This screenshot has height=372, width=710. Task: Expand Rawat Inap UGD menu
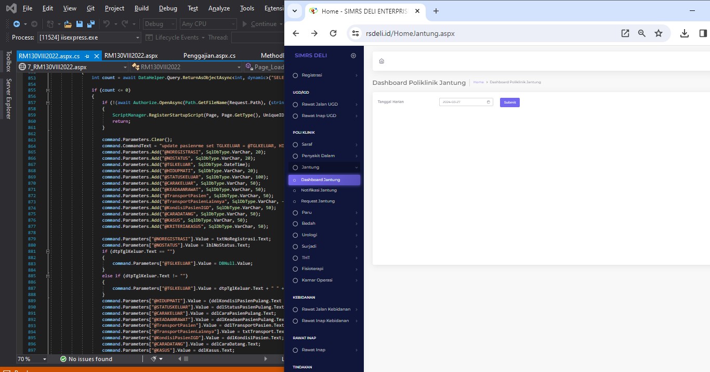point(324,116)
